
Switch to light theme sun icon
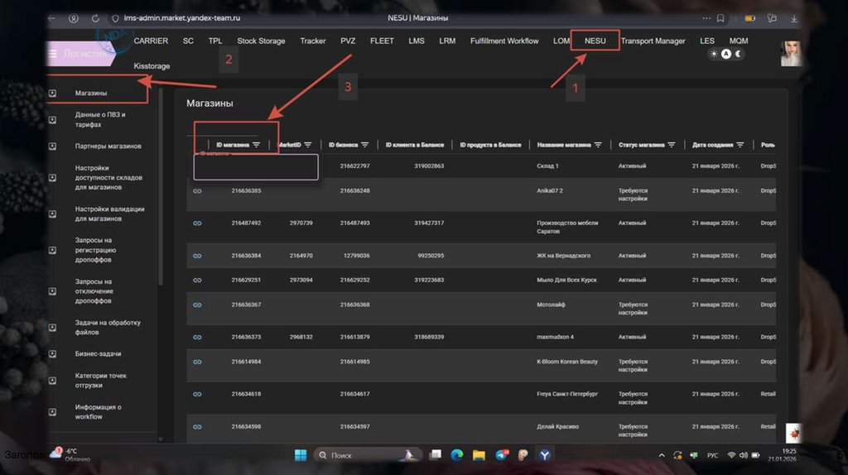click(714, 54)
